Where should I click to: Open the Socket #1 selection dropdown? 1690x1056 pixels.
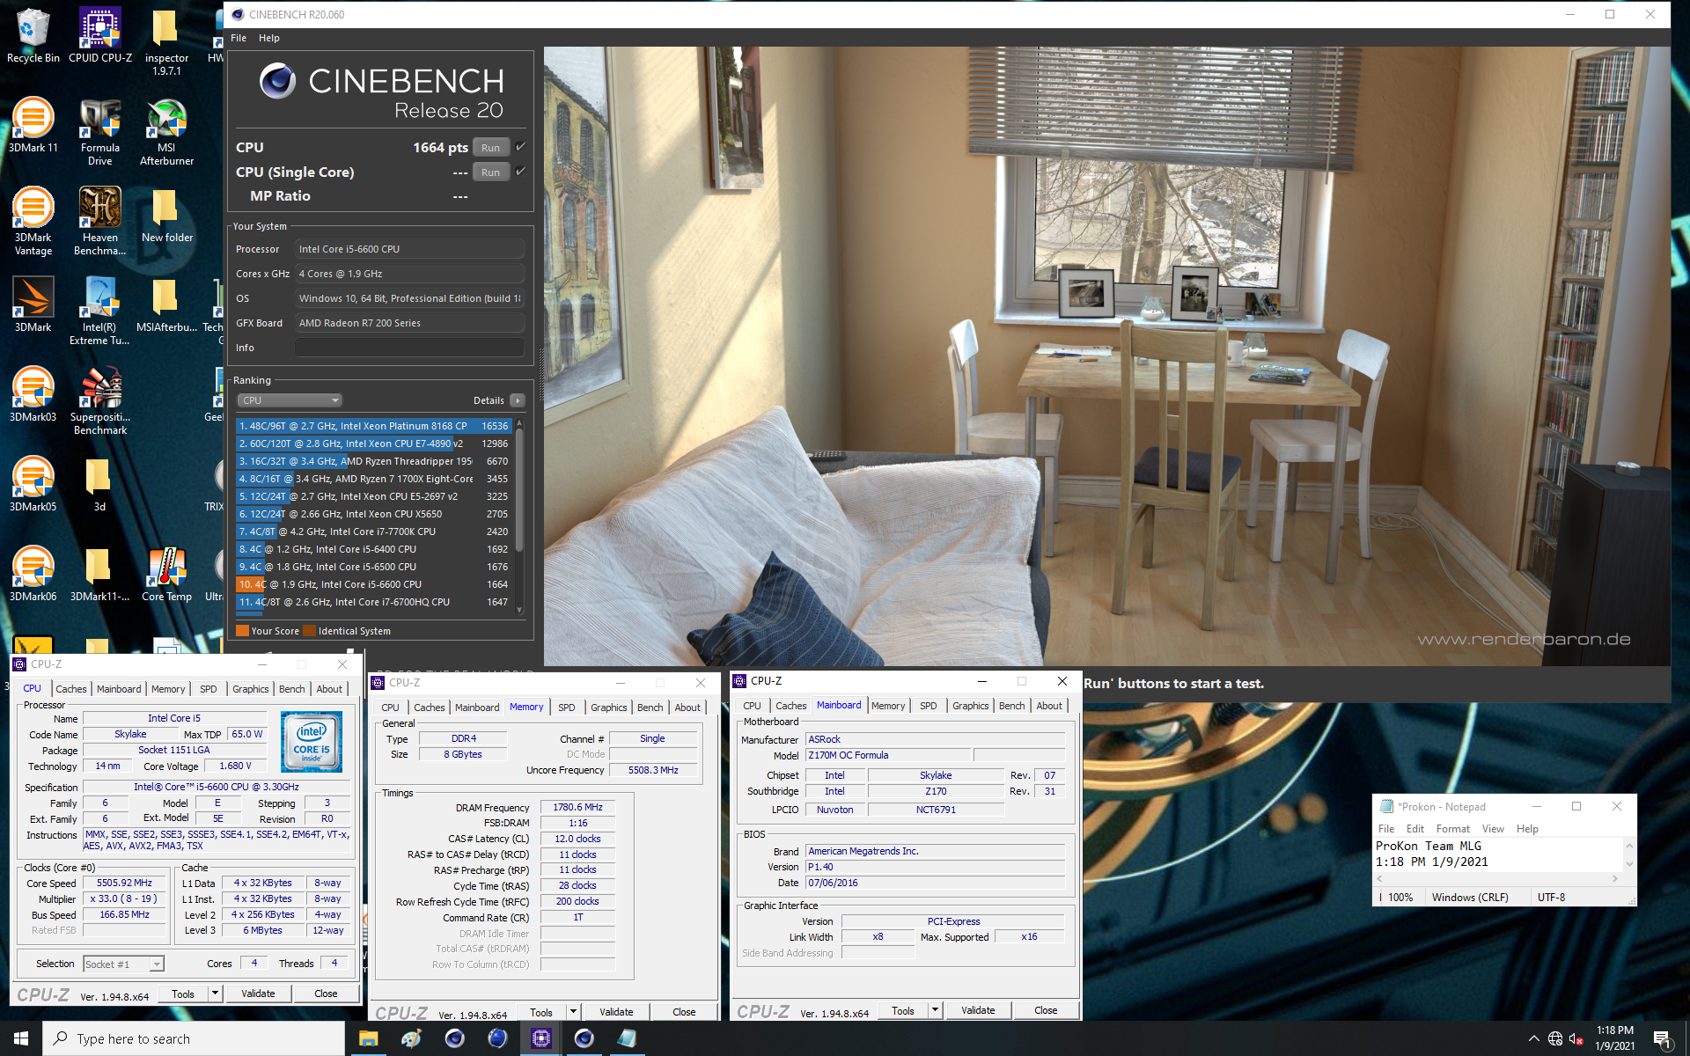point(124,964)
